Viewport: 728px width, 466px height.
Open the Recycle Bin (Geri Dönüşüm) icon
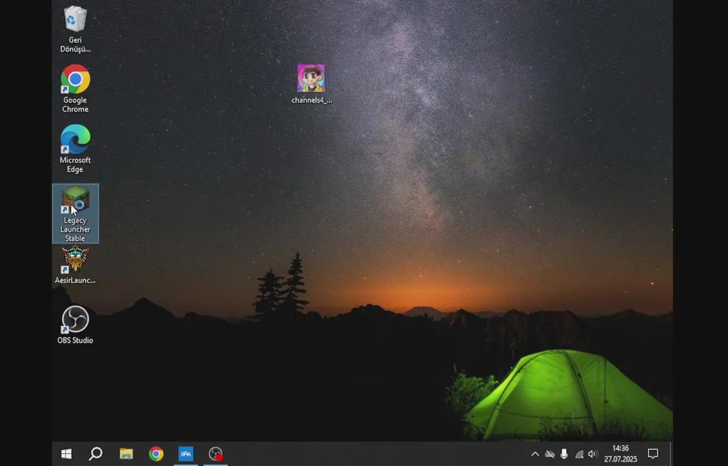75,28
